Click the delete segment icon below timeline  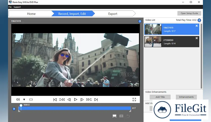[x=121, y=116]
